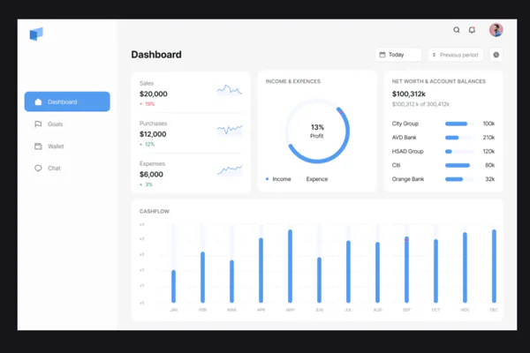The image size is (530, 353).
Task: Open notifications bell icon
Action: [x=472, y=30]
